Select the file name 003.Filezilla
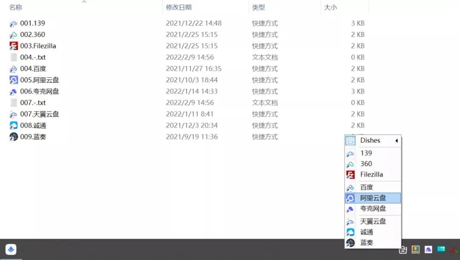 click(38, 46)
